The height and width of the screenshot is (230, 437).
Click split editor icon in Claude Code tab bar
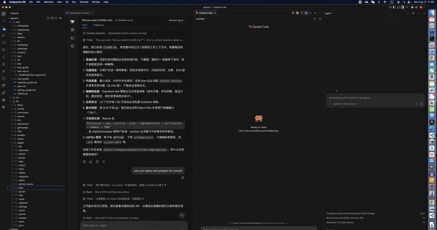coord(302,13)
